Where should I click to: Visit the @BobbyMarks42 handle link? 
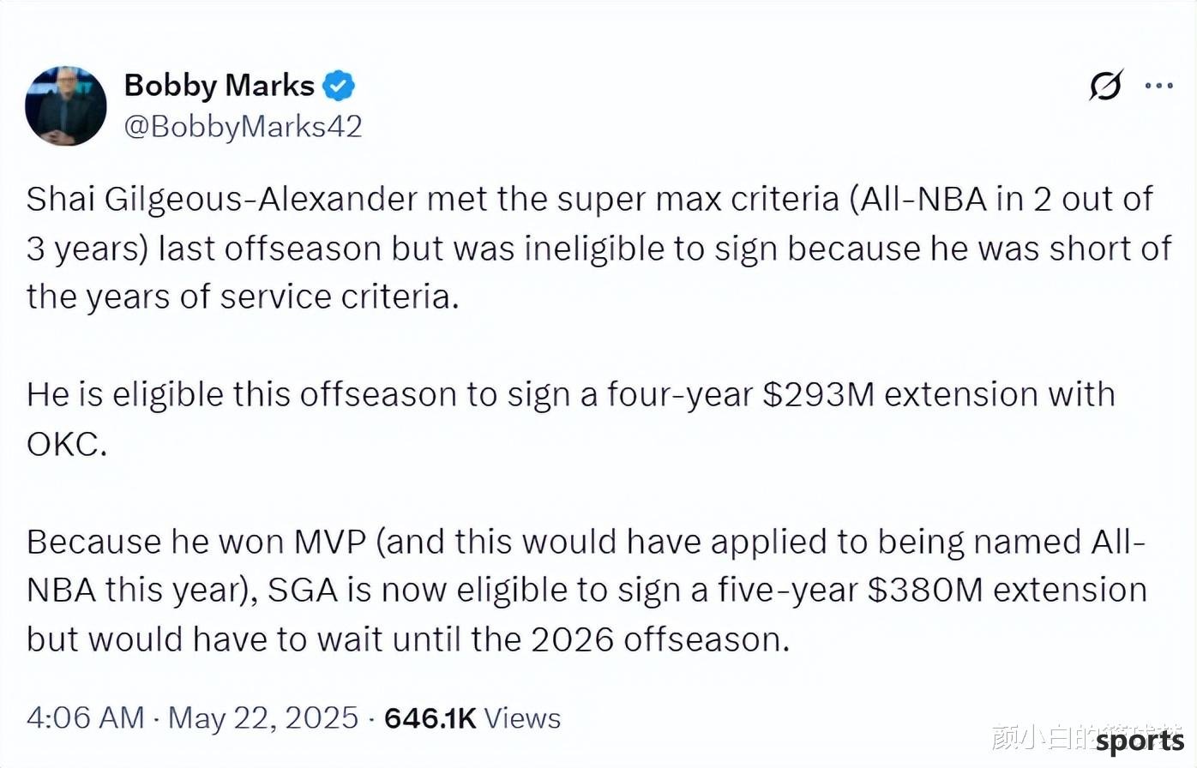tap(244, 127)
